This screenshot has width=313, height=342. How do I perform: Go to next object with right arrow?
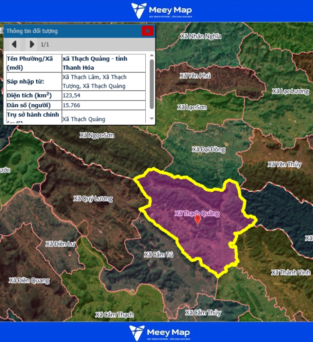32,44
